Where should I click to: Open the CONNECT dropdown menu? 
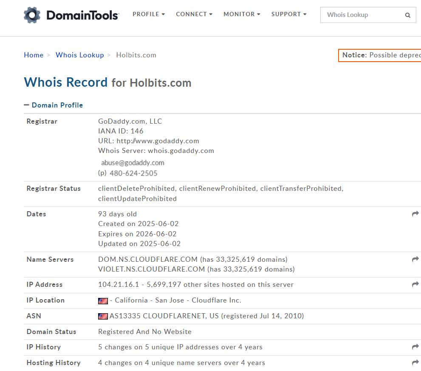pyautogui.click(x=194, y=14)
